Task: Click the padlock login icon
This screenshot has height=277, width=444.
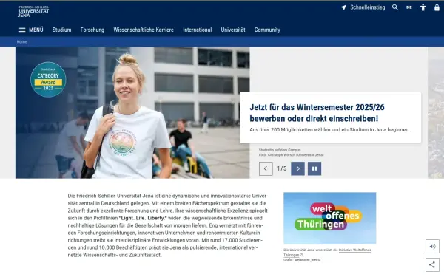Action: [437, 7]
